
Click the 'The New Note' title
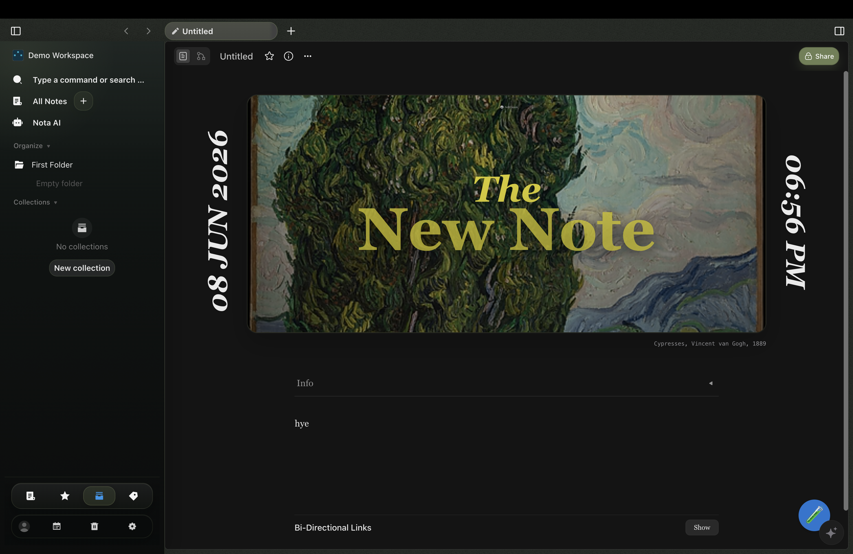506,214
